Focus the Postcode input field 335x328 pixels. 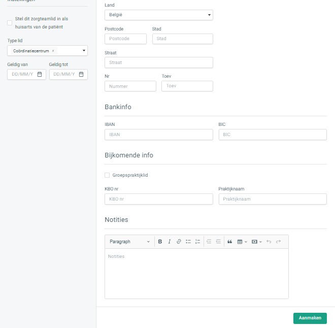(x=126, y=39)
